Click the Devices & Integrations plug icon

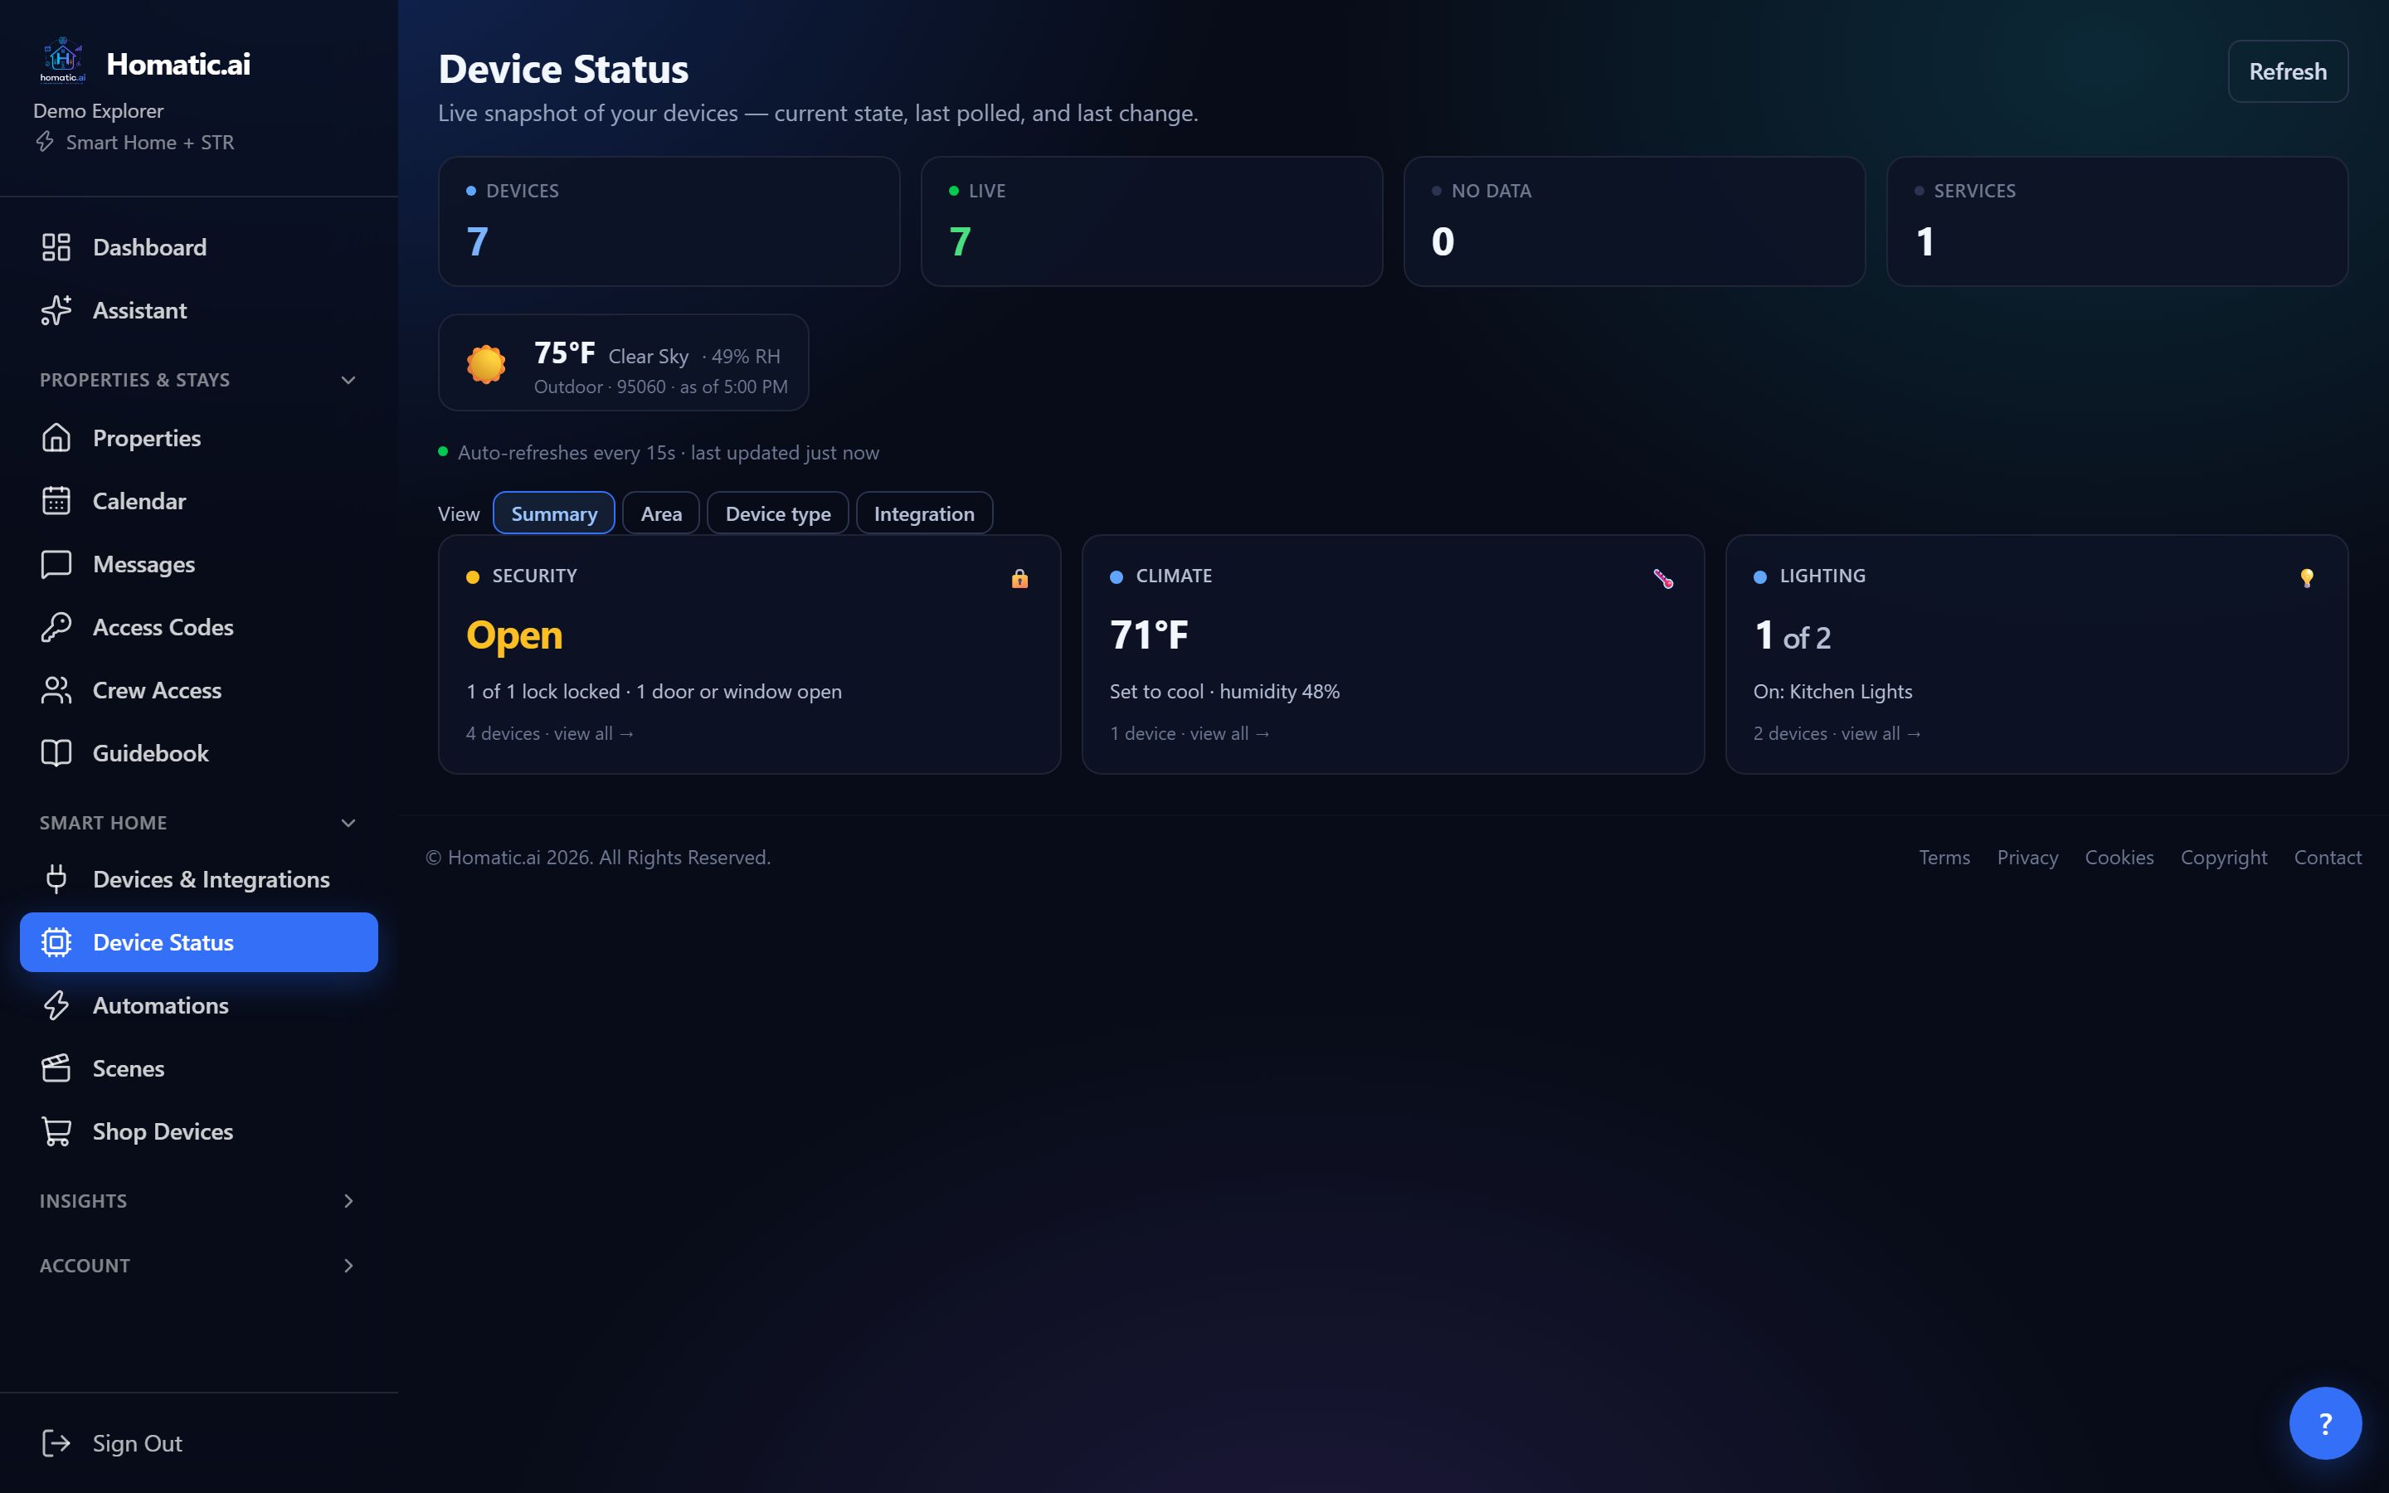point(56,879)
